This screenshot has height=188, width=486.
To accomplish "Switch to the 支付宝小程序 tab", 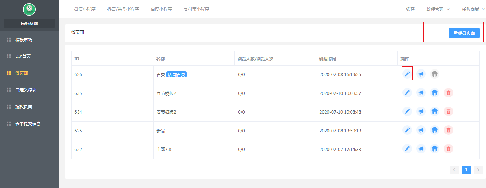I will tap(197, 9).
